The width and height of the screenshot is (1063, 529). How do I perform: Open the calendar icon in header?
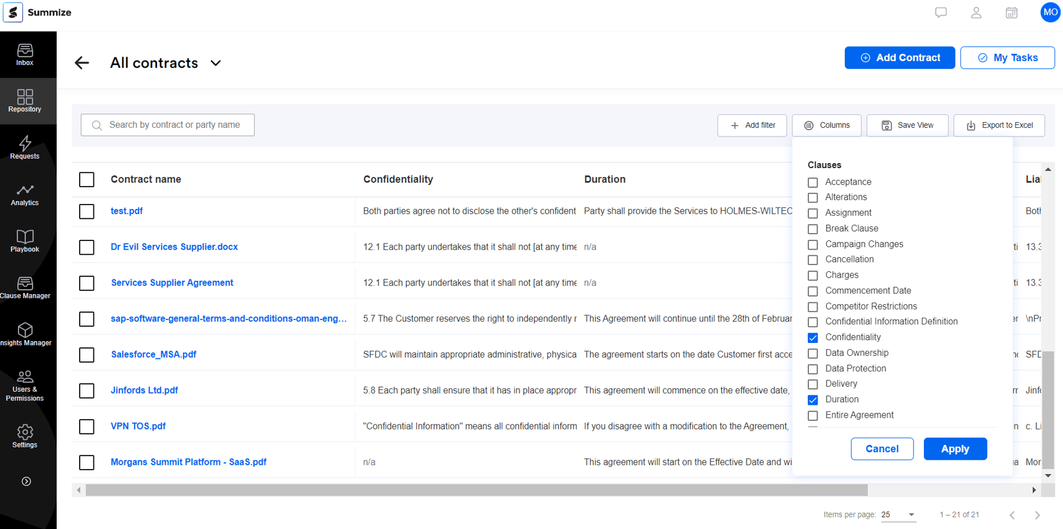[1012, 12]
